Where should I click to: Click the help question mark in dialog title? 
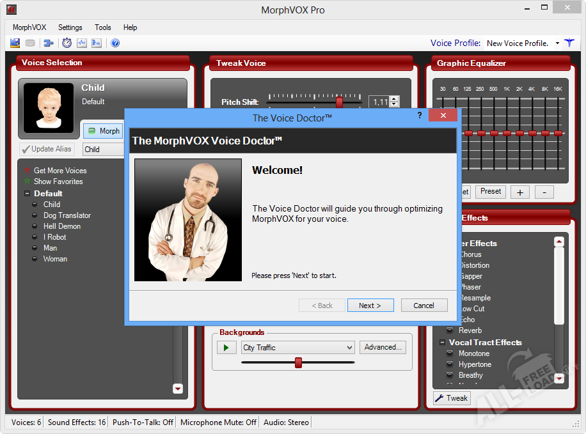[420, 115]
